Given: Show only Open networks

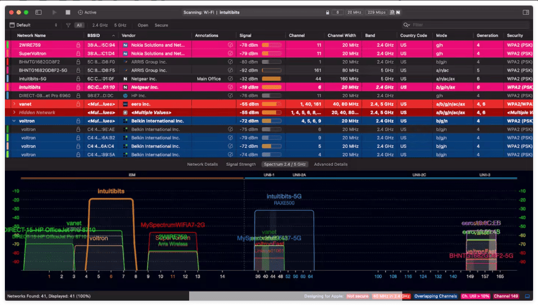Looking at the screenshot, I should [x=143, y=25].
